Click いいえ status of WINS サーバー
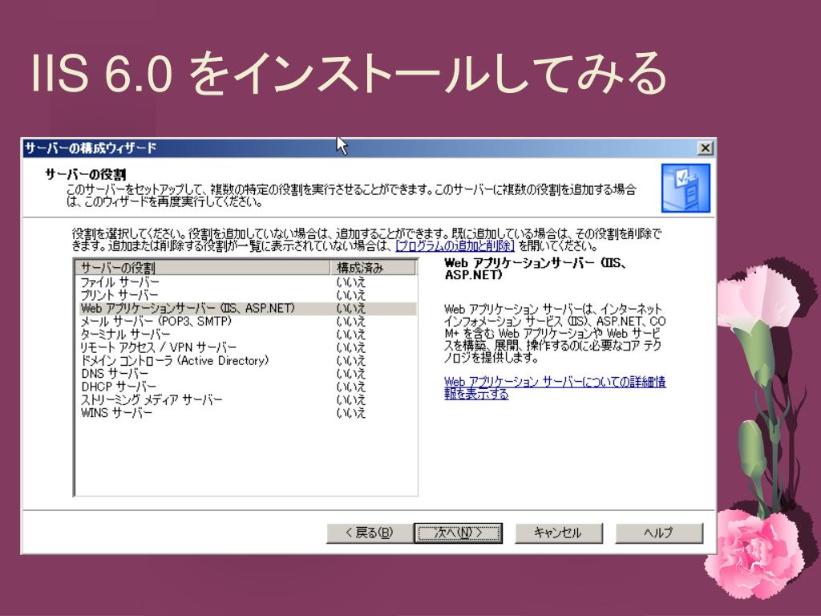821x616 pixels. pyautogui.click(x=351, y=413)
